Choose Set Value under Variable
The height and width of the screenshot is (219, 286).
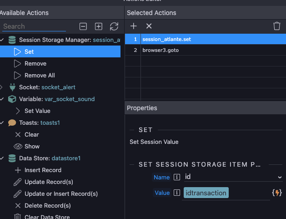(x=37, y=111)
